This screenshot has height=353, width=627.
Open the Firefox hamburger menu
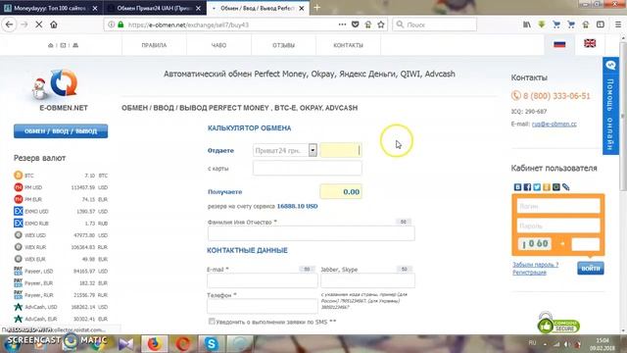pos(618,25)
